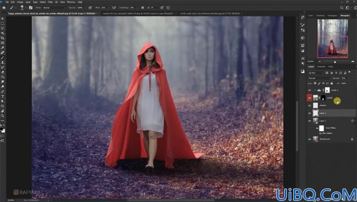The height and width of the screenshot is (202, 357).
Task: Switch to the second document tab
Action: coord(138,14)
